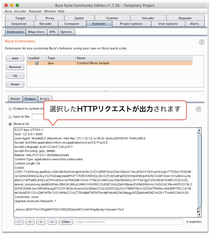This screenshot has height=234, width=210.
Task: Click the scrollbar down arrow in output
Action: (x=199, y=215)
